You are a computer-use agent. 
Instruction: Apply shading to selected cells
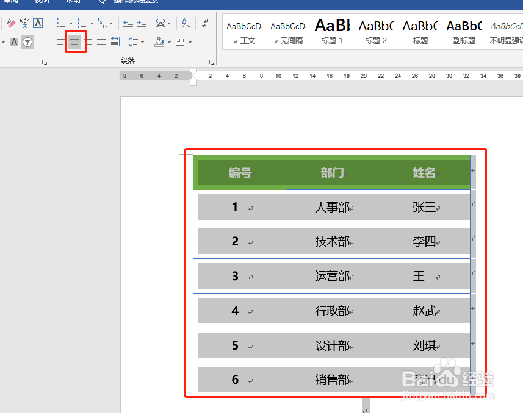160,41
